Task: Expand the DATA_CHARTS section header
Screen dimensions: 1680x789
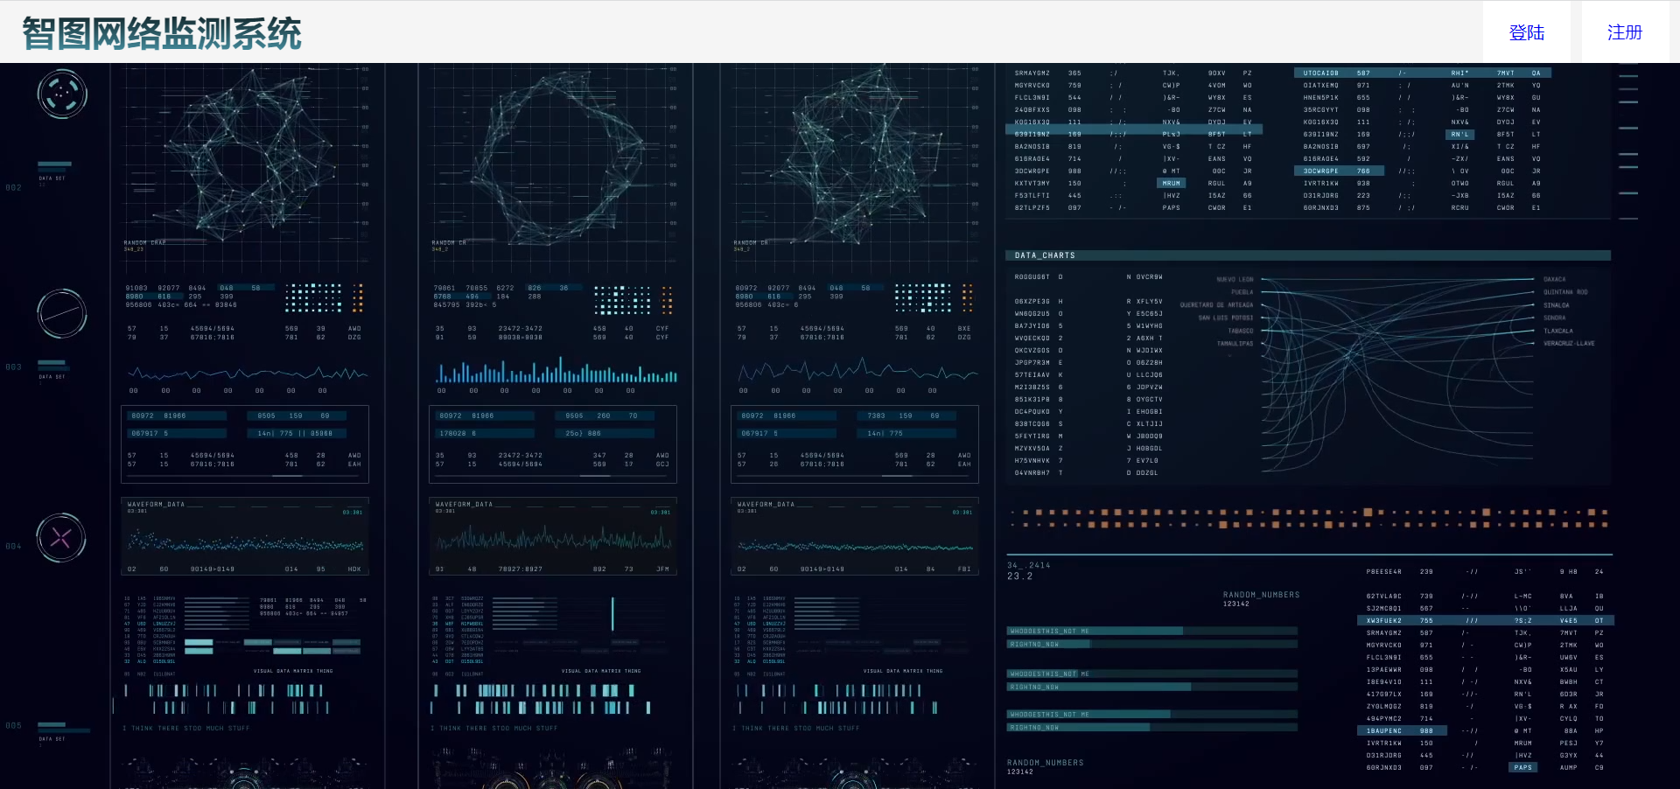Action: (1046, 255)
